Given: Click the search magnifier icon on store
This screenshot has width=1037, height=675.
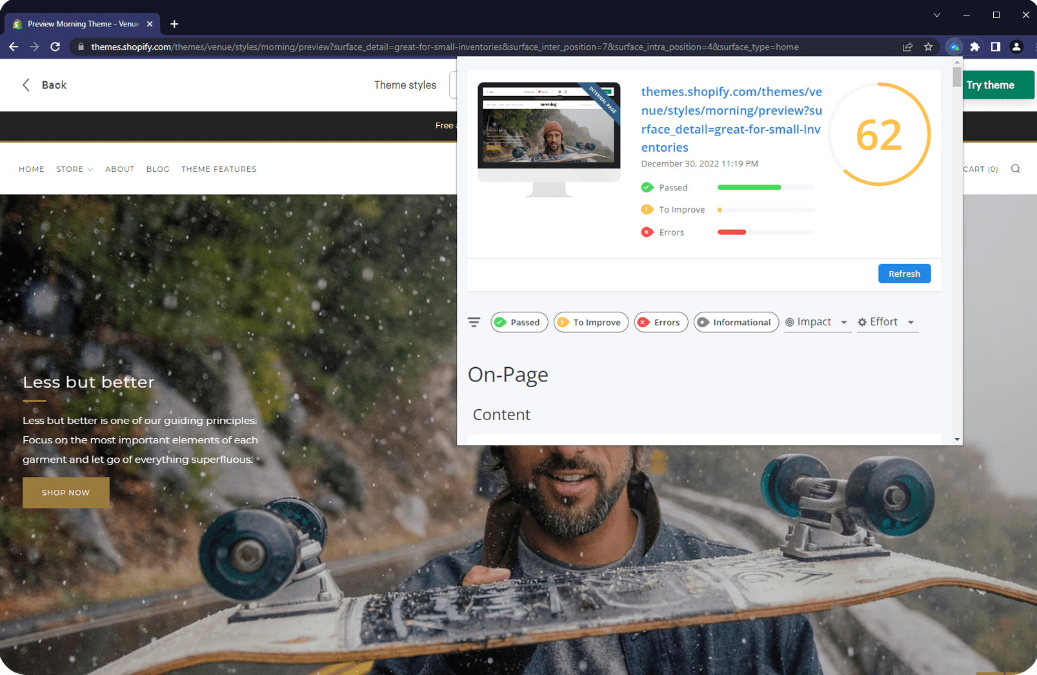Looking at the screenshot, I should point(1016,169).
